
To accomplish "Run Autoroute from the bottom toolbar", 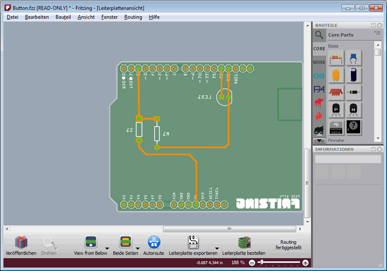I will coord(153,242).
